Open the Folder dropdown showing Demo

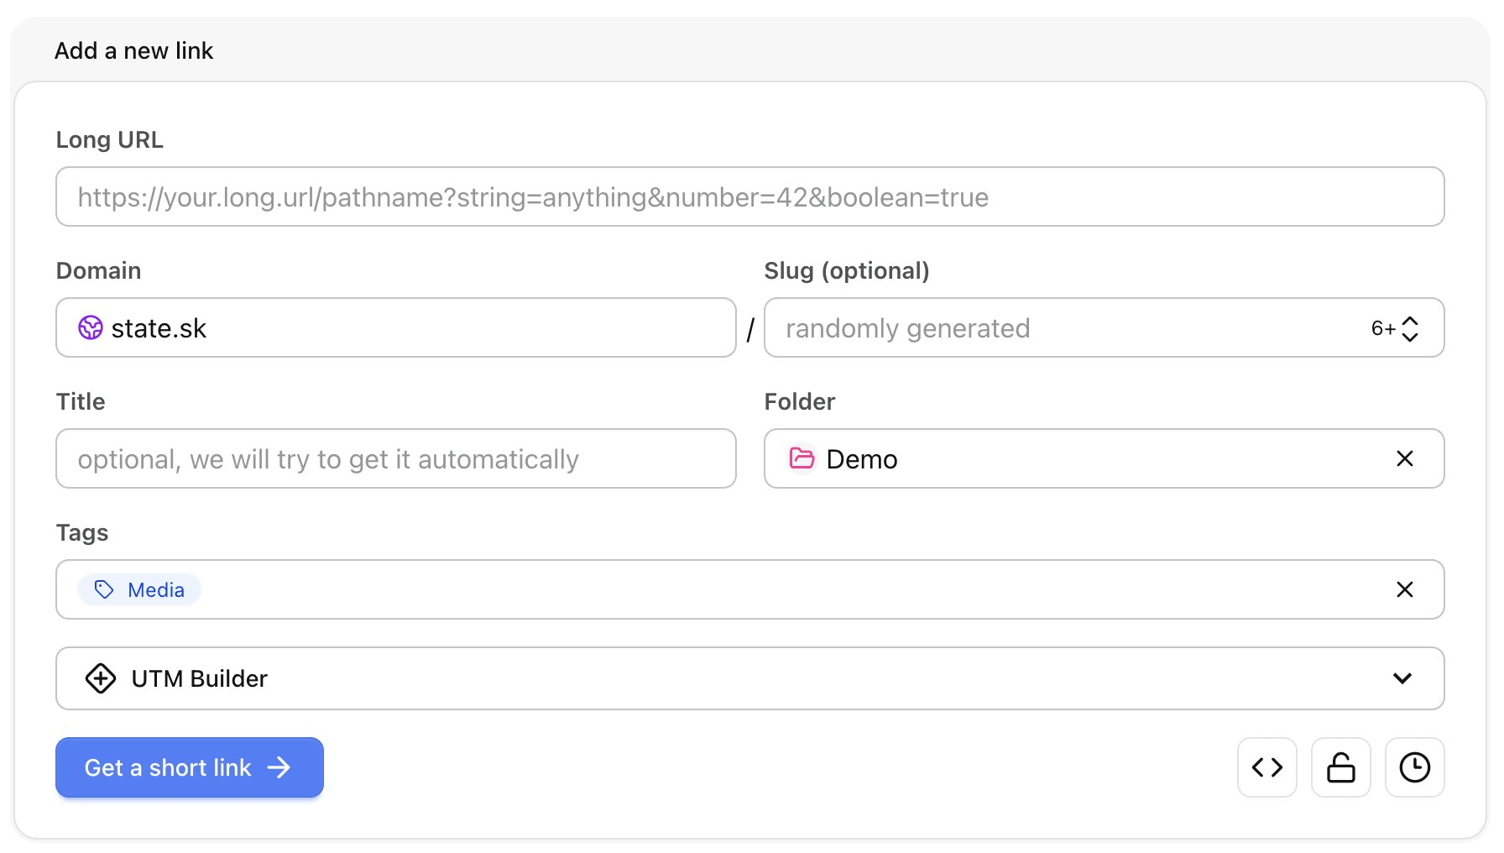[1091, 458]
